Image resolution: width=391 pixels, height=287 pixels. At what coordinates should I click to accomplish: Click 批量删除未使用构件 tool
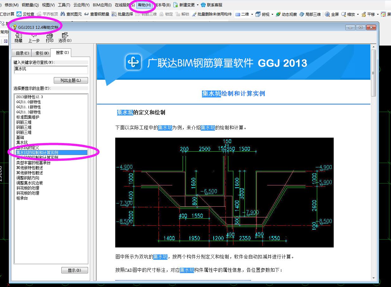(x=212, y=14)
